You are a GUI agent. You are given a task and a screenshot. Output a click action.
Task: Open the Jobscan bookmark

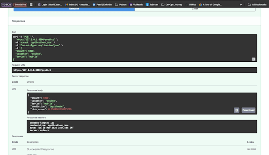pyautogui.click(x=152, y=5)
